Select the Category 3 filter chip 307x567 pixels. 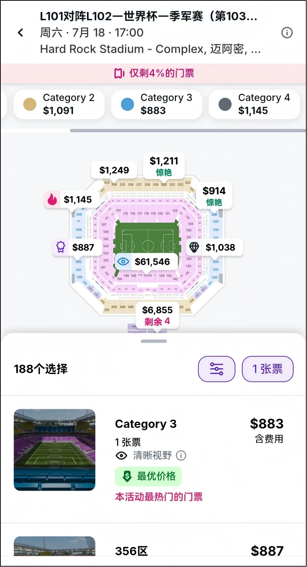tap(156, 104)
